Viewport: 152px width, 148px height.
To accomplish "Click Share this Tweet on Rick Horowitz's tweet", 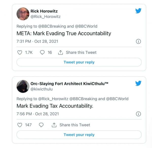I will click(78, 52).
